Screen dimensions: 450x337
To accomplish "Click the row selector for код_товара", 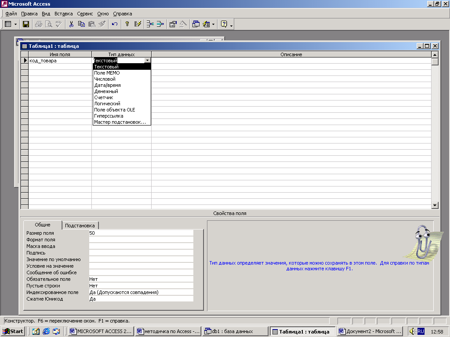I will [x=25, y=61].
